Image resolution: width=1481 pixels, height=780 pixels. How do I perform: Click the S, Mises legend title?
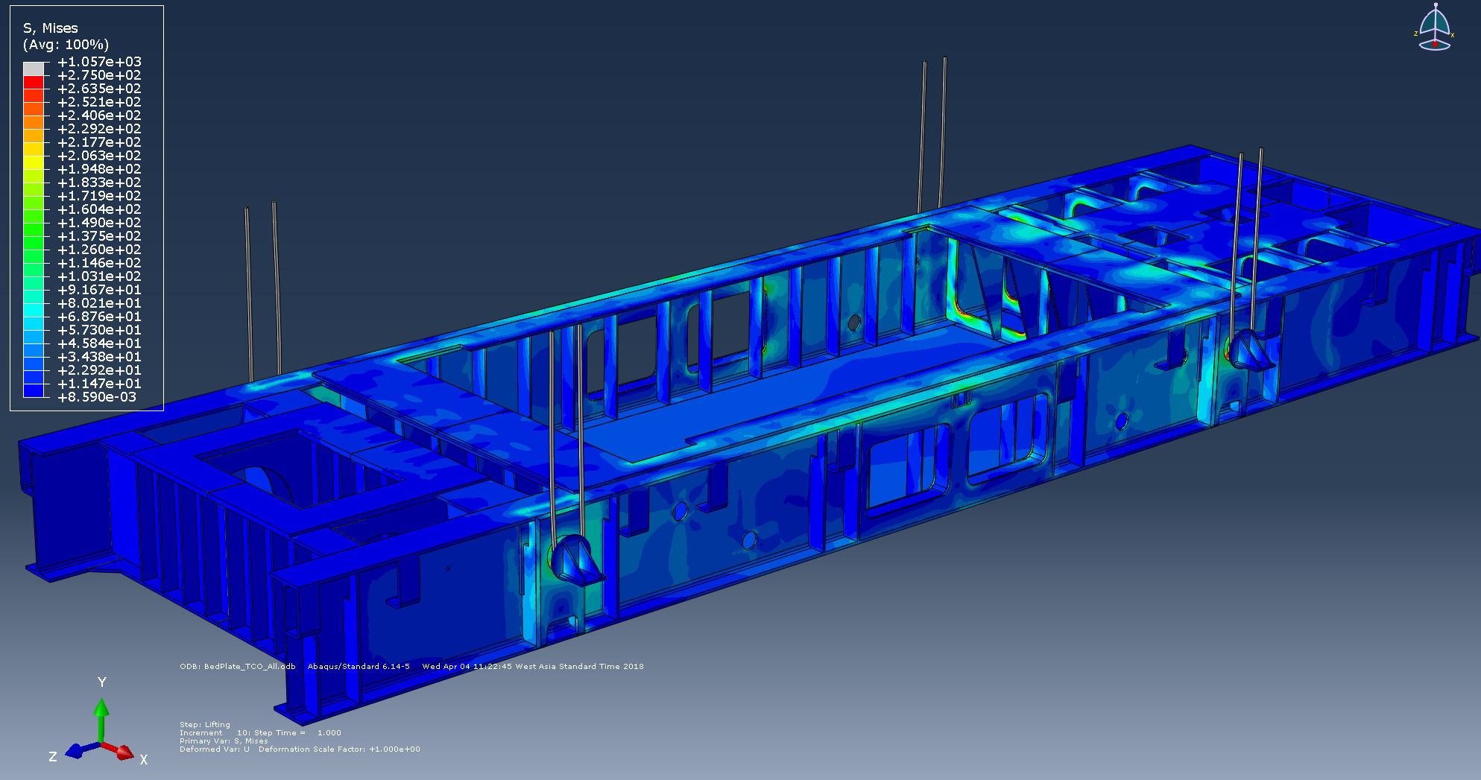(50, 28)
